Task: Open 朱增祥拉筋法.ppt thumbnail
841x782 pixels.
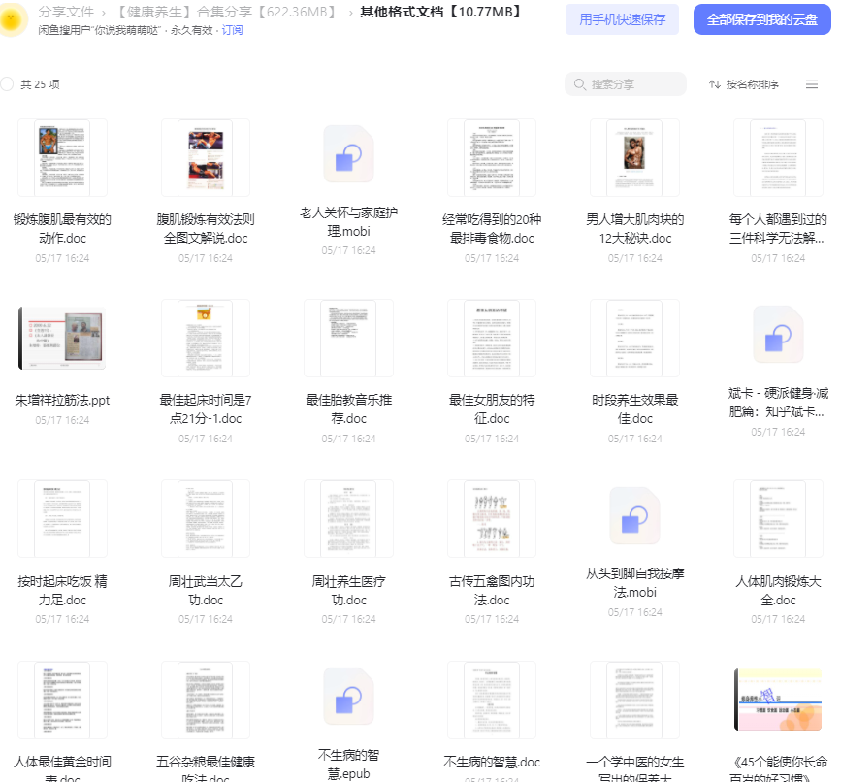Action: click(62, 339)
